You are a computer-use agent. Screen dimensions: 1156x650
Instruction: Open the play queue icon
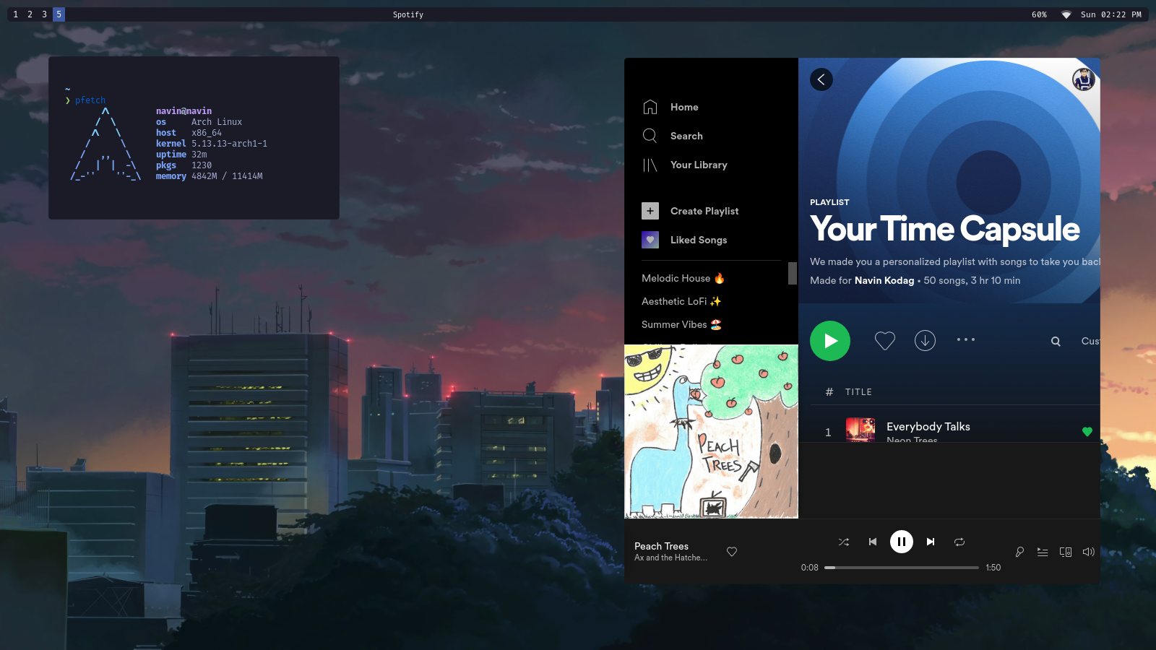click(1043, 552)
